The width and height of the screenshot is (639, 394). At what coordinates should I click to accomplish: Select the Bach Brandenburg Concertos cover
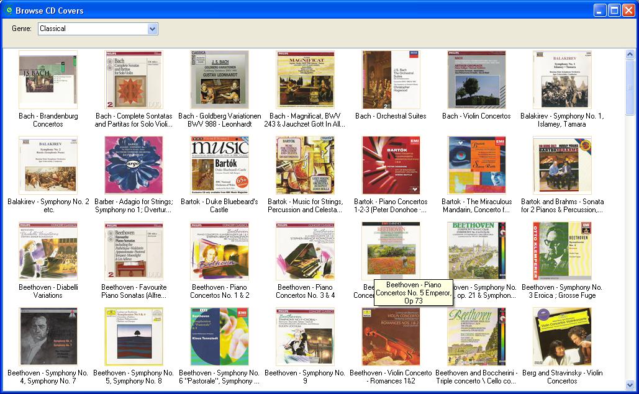pos(48,80)
